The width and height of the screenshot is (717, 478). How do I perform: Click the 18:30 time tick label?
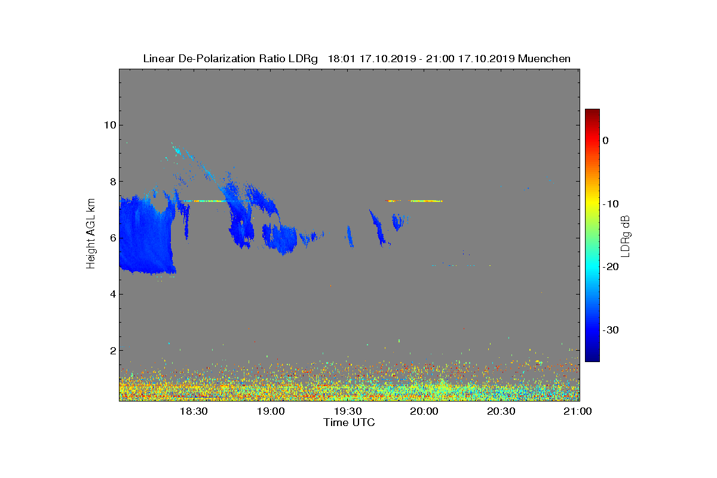pyautogui.click(x=194, y=412)
